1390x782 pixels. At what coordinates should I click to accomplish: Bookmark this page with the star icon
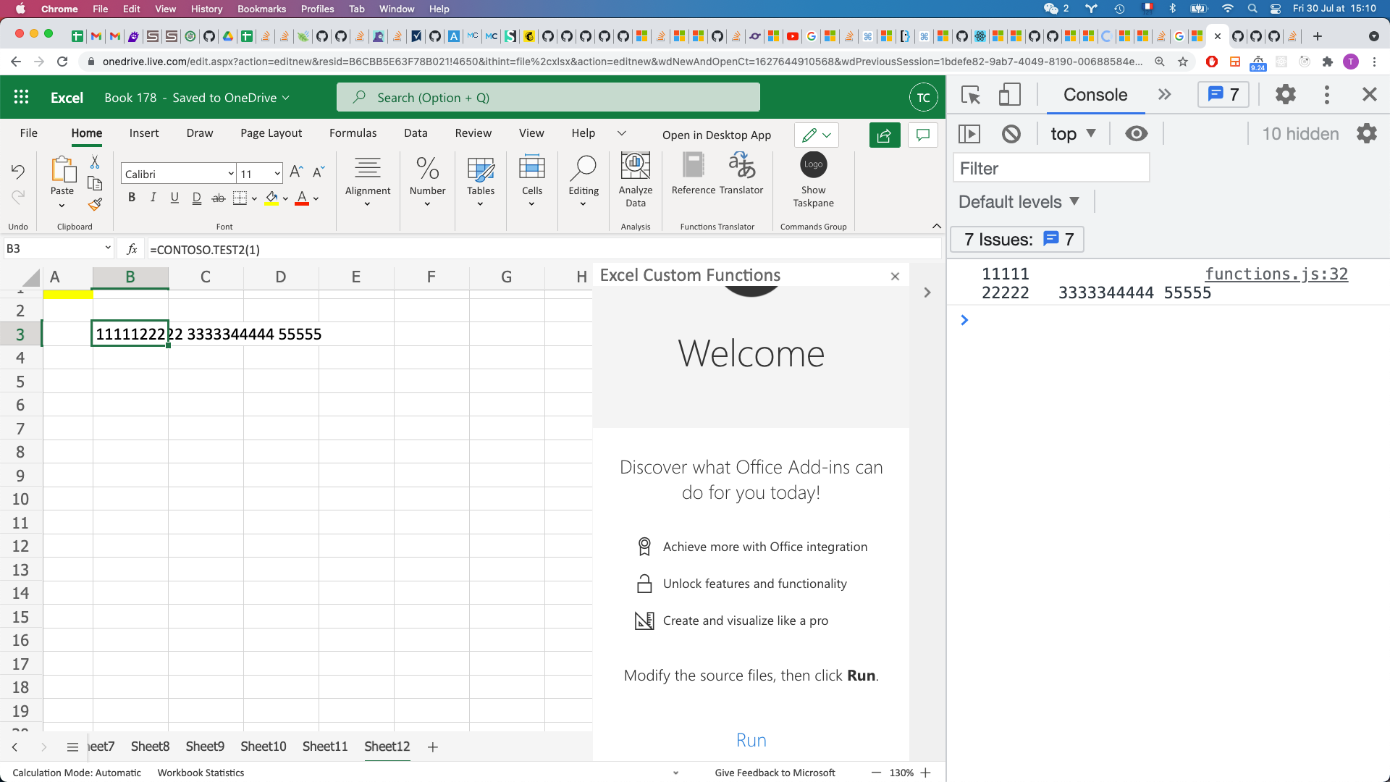[1183, 62]
